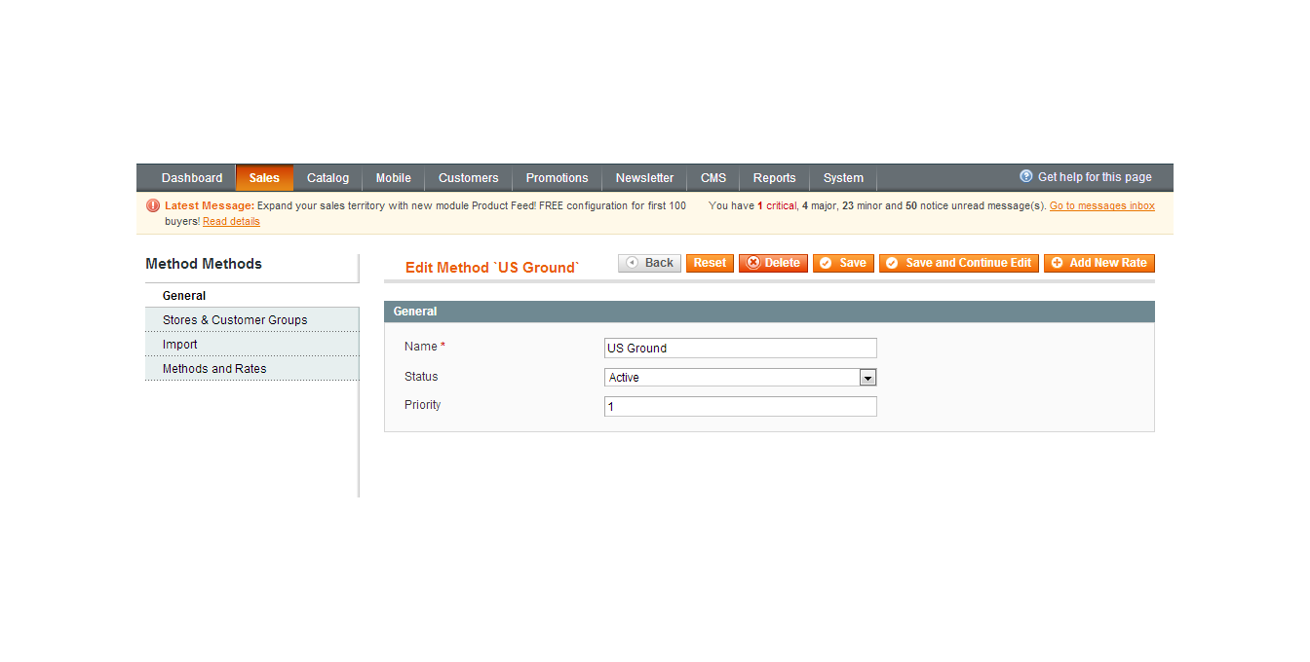This screenshot has height=662, width=1310.
Task: Open the Sales menu
Action: pyautogui.click(x=264, y=178)
